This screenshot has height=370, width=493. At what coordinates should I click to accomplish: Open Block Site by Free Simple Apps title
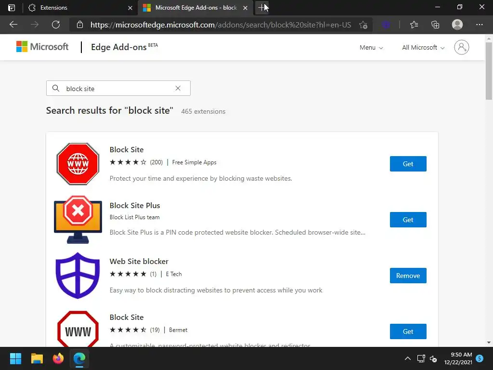pos(127,149)
